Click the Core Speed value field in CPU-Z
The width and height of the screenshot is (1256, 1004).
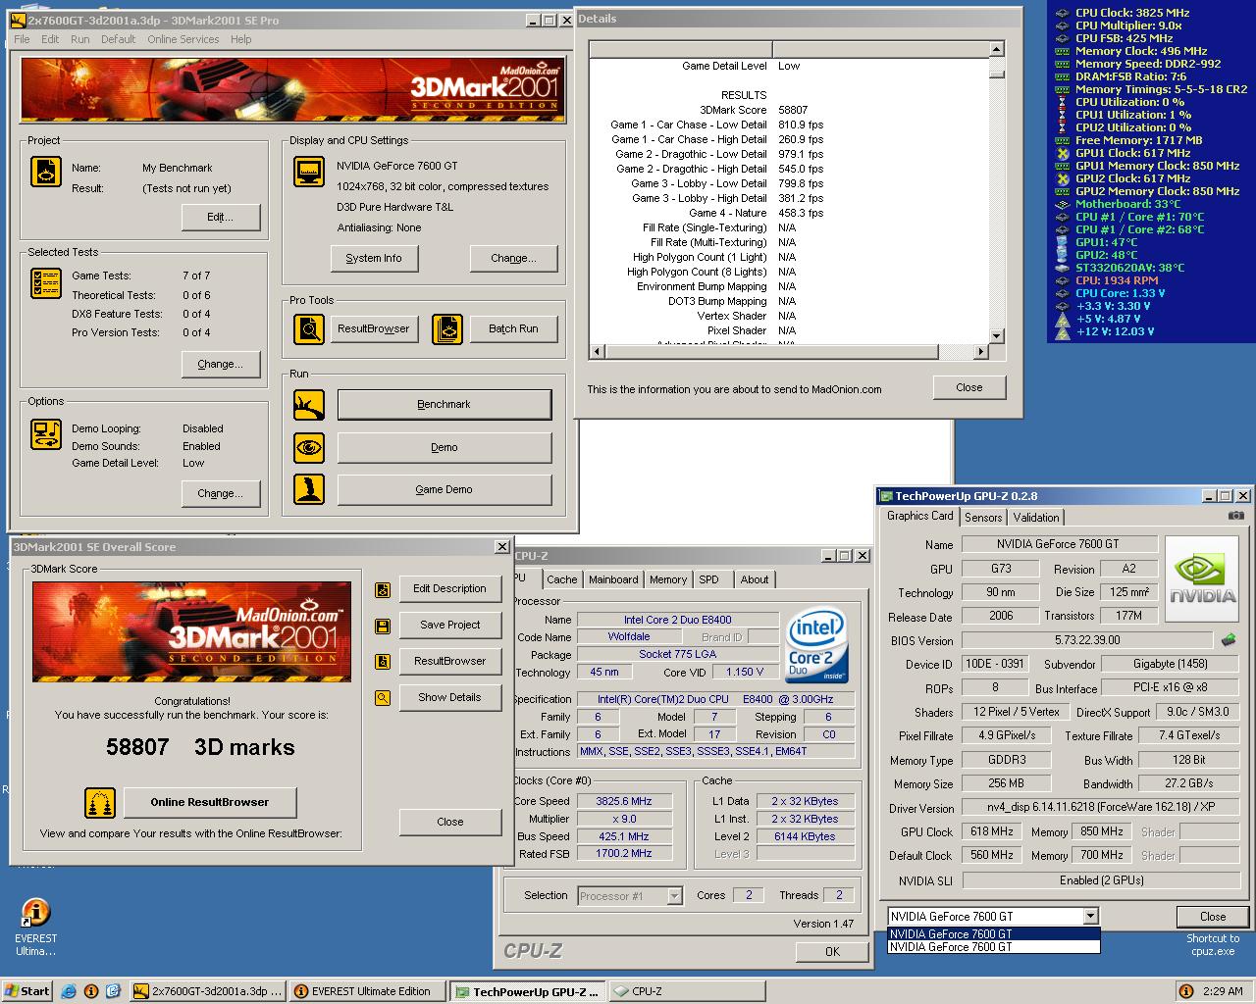coord(623,801)
